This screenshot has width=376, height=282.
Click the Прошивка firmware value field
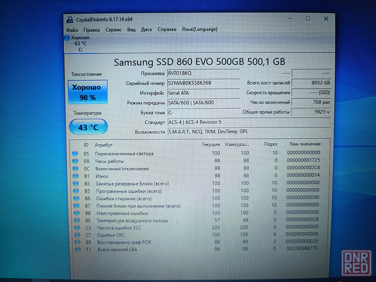tap(203, 73)
